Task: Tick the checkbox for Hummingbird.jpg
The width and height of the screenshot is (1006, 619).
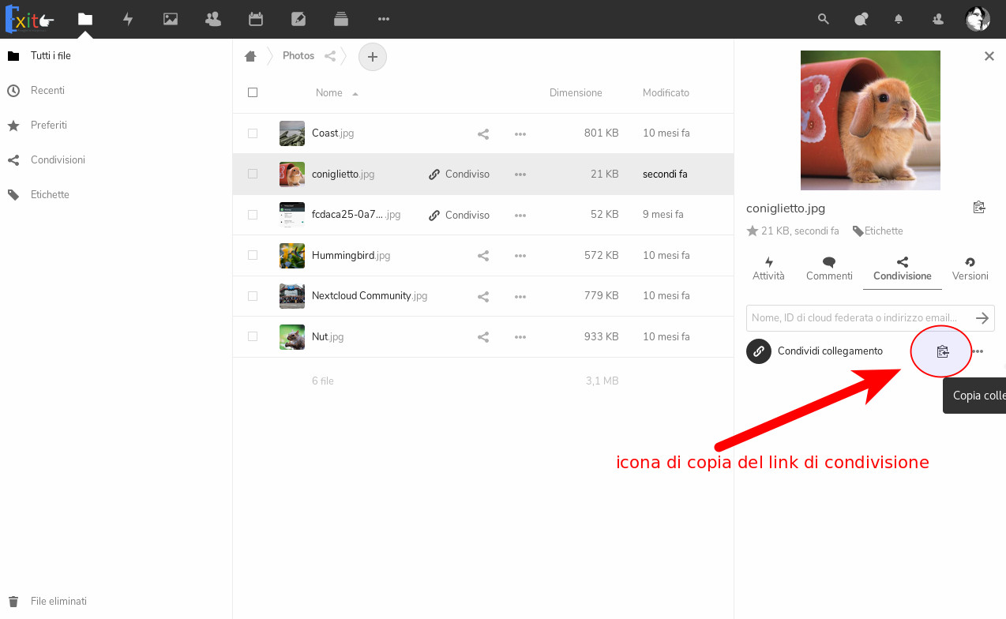Action: tap(253, 255)
